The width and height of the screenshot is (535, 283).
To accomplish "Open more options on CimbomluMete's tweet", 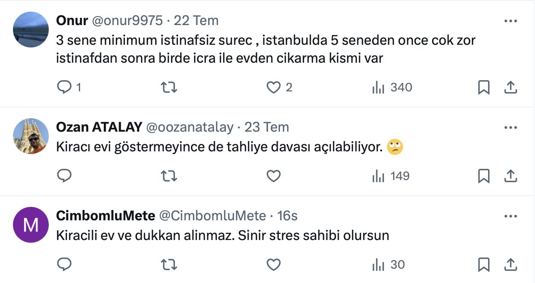I will point(510,216).
